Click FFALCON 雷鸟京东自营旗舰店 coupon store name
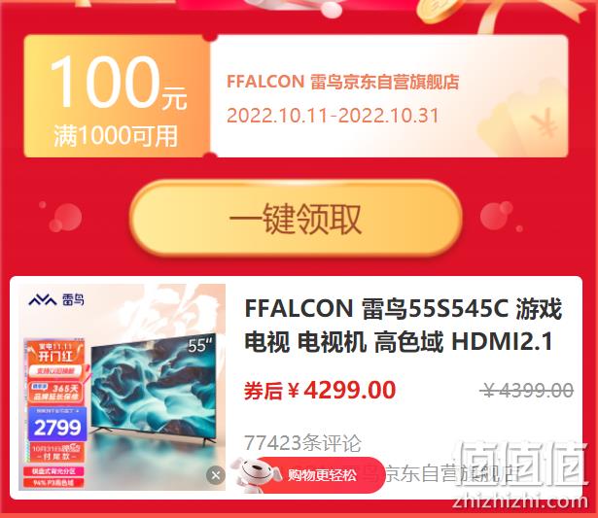The width and height of the screenshot is (598, 518). [x=342, y=82]
